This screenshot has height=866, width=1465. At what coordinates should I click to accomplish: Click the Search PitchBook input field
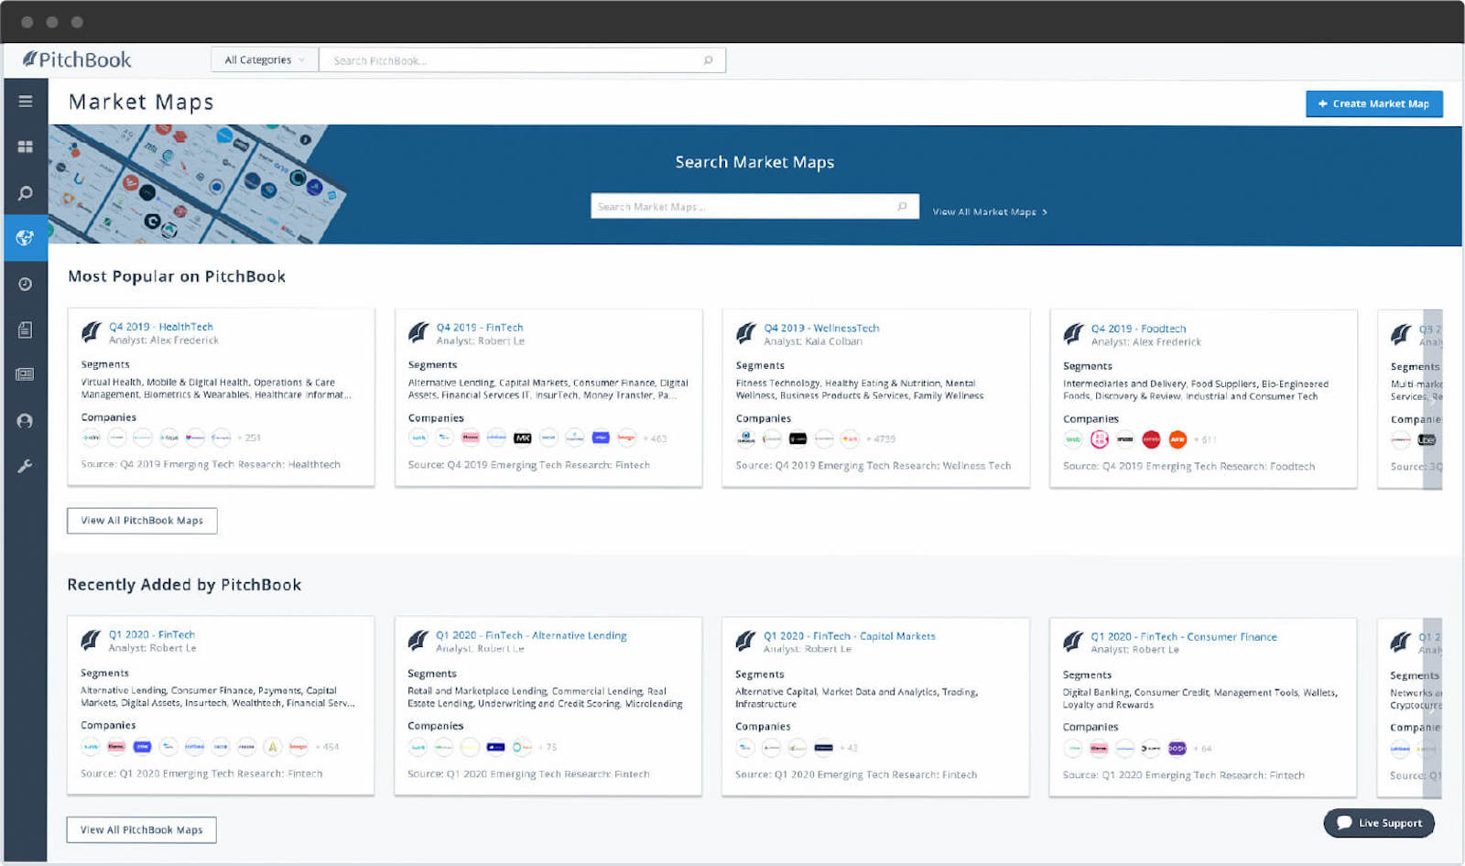[x=522, y=60]
